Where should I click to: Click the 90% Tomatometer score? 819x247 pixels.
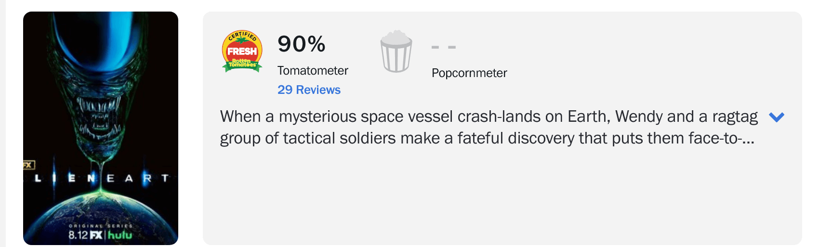click(302, 44)
